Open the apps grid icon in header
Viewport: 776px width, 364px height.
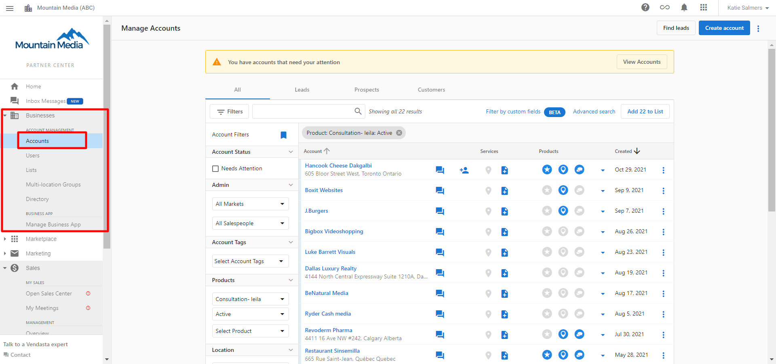(704, 7)
